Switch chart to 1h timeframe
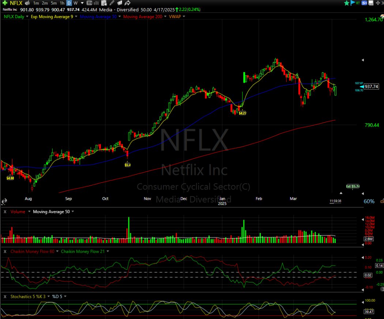Viewport: 384px width, 319px height. (62, 3)
